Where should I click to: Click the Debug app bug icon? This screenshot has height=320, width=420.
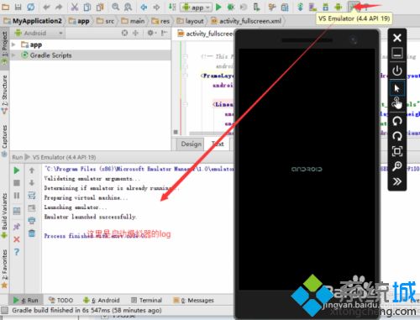[231, 7]
